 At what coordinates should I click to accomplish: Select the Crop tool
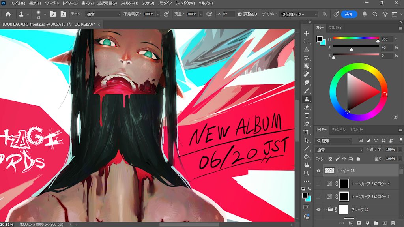(x=306, y=132)
